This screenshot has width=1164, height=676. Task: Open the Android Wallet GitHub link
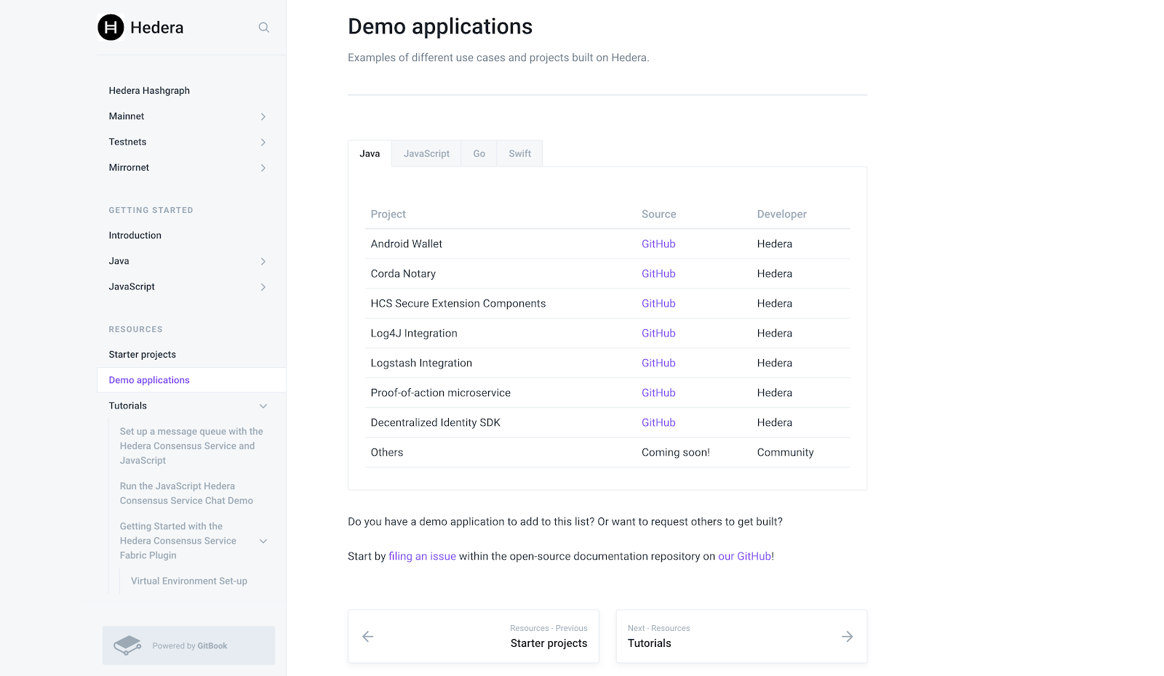click(x=658, y=244)
